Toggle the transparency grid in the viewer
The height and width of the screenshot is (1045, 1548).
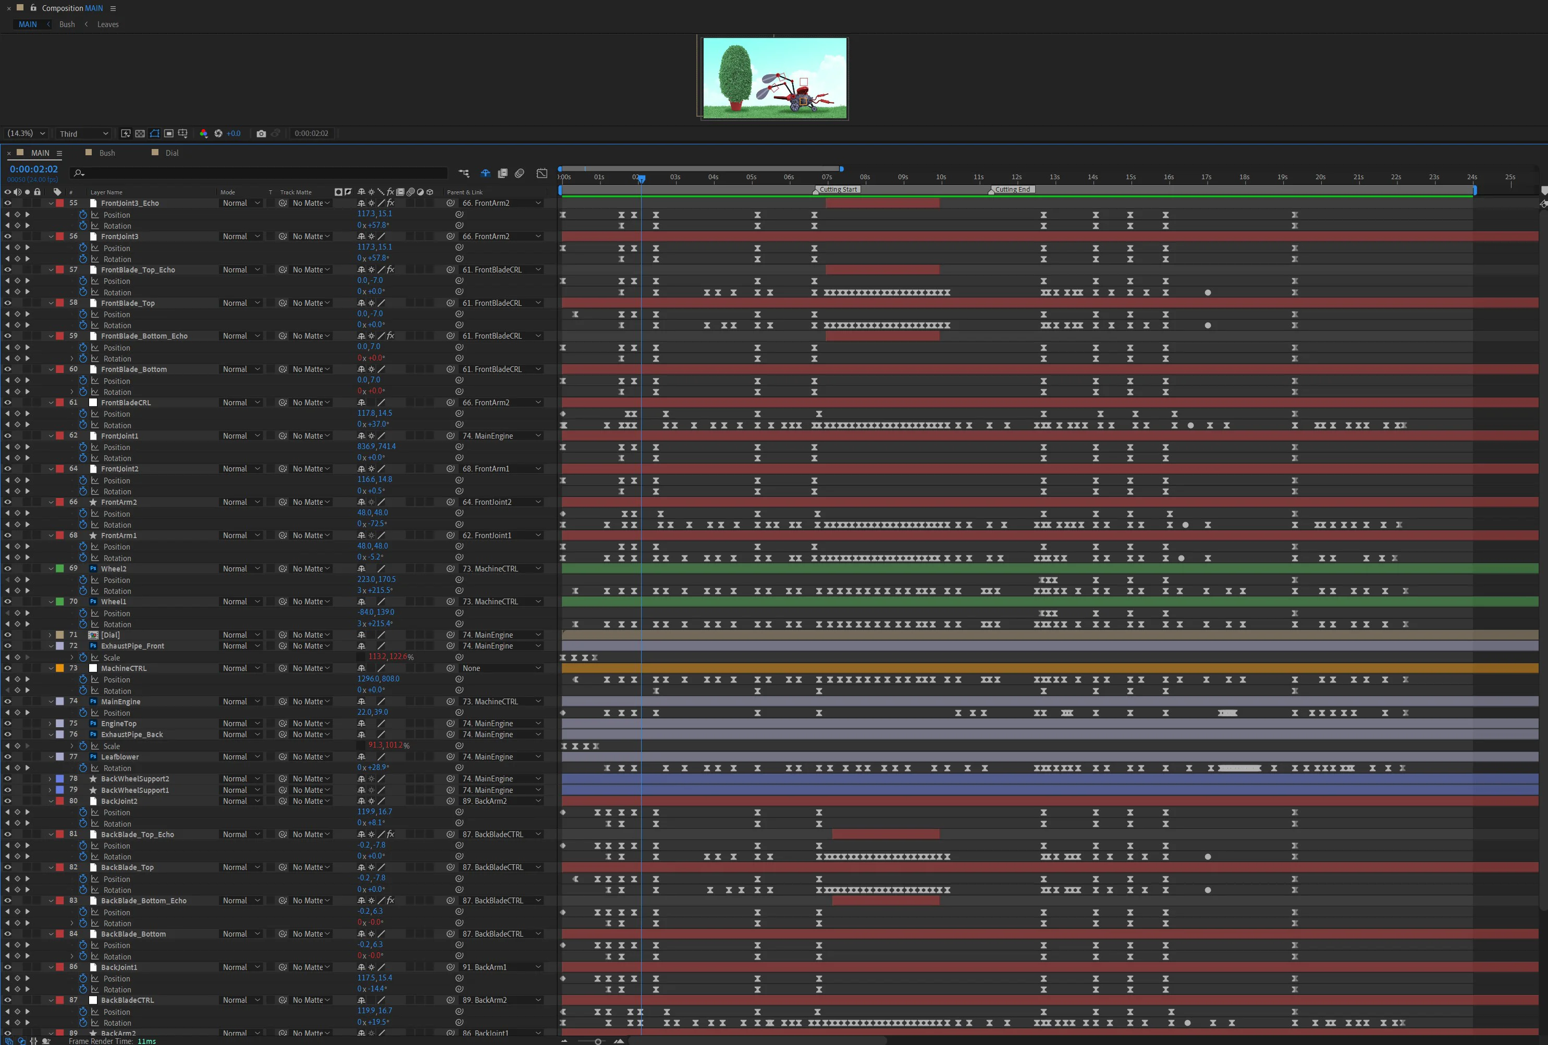point(140,134)
